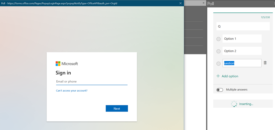Image resolution: width=275 pixels, height=130 pixels.
Task: Toggle the Multiple answers switch
Action: tap(220, 90)
